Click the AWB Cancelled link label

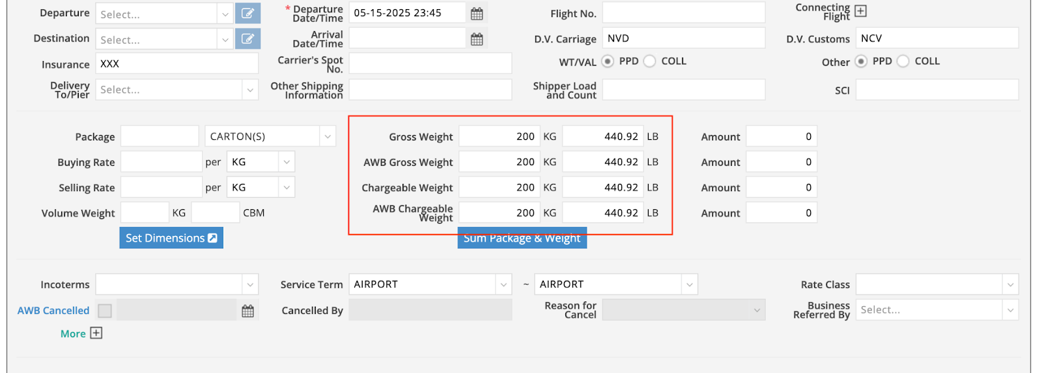coord(53,311)
